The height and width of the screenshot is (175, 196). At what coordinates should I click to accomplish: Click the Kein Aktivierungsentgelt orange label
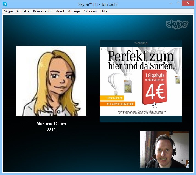[117, 104]
